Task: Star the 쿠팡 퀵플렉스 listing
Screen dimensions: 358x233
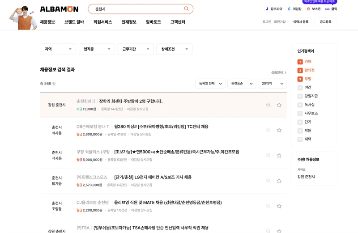Action: (279, 156)
